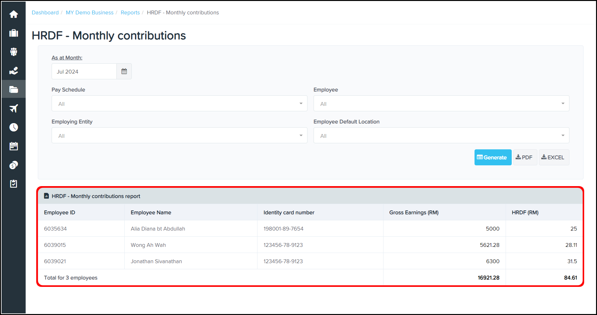Open the employees people icon in sidebar
The height and width of the screenshot is (315, 597).
pos(13,52)
